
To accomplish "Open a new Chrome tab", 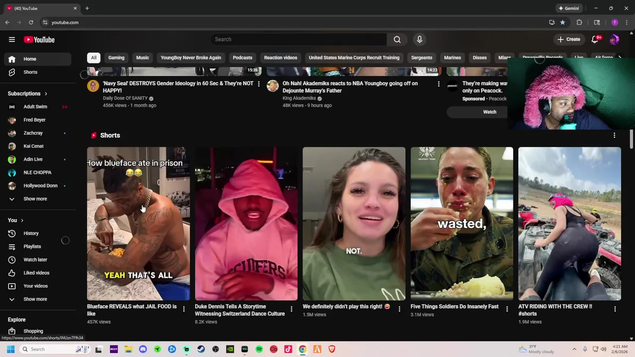I will pos(87,8).
